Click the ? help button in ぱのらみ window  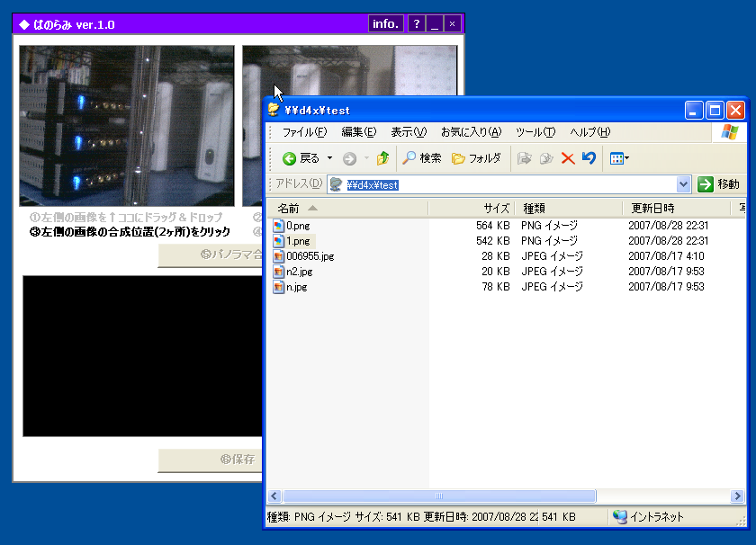tap(417, 23)
